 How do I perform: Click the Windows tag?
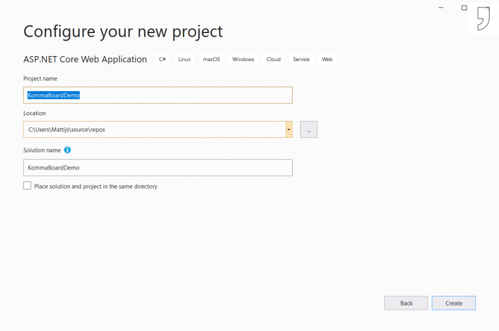point(243,59)
